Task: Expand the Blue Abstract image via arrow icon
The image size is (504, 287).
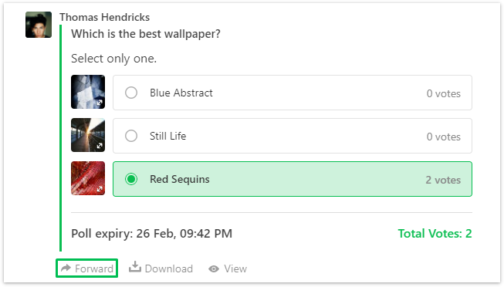Action: pos(100,103)
